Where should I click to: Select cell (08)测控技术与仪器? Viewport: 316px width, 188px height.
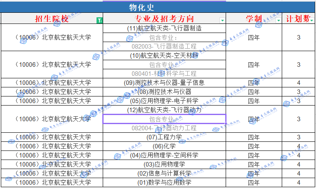(164, 92)
